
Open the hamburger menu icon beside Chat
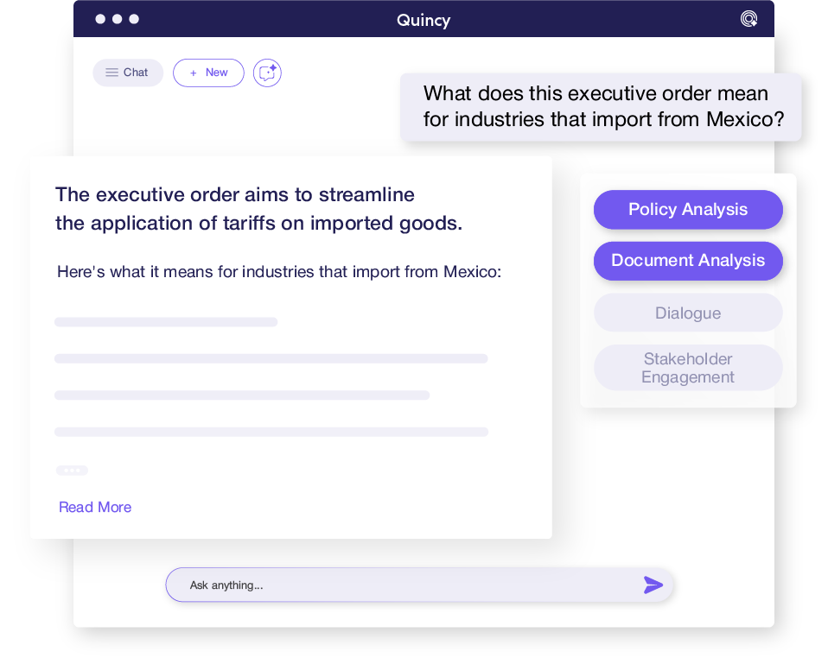[x=111, y=73]
